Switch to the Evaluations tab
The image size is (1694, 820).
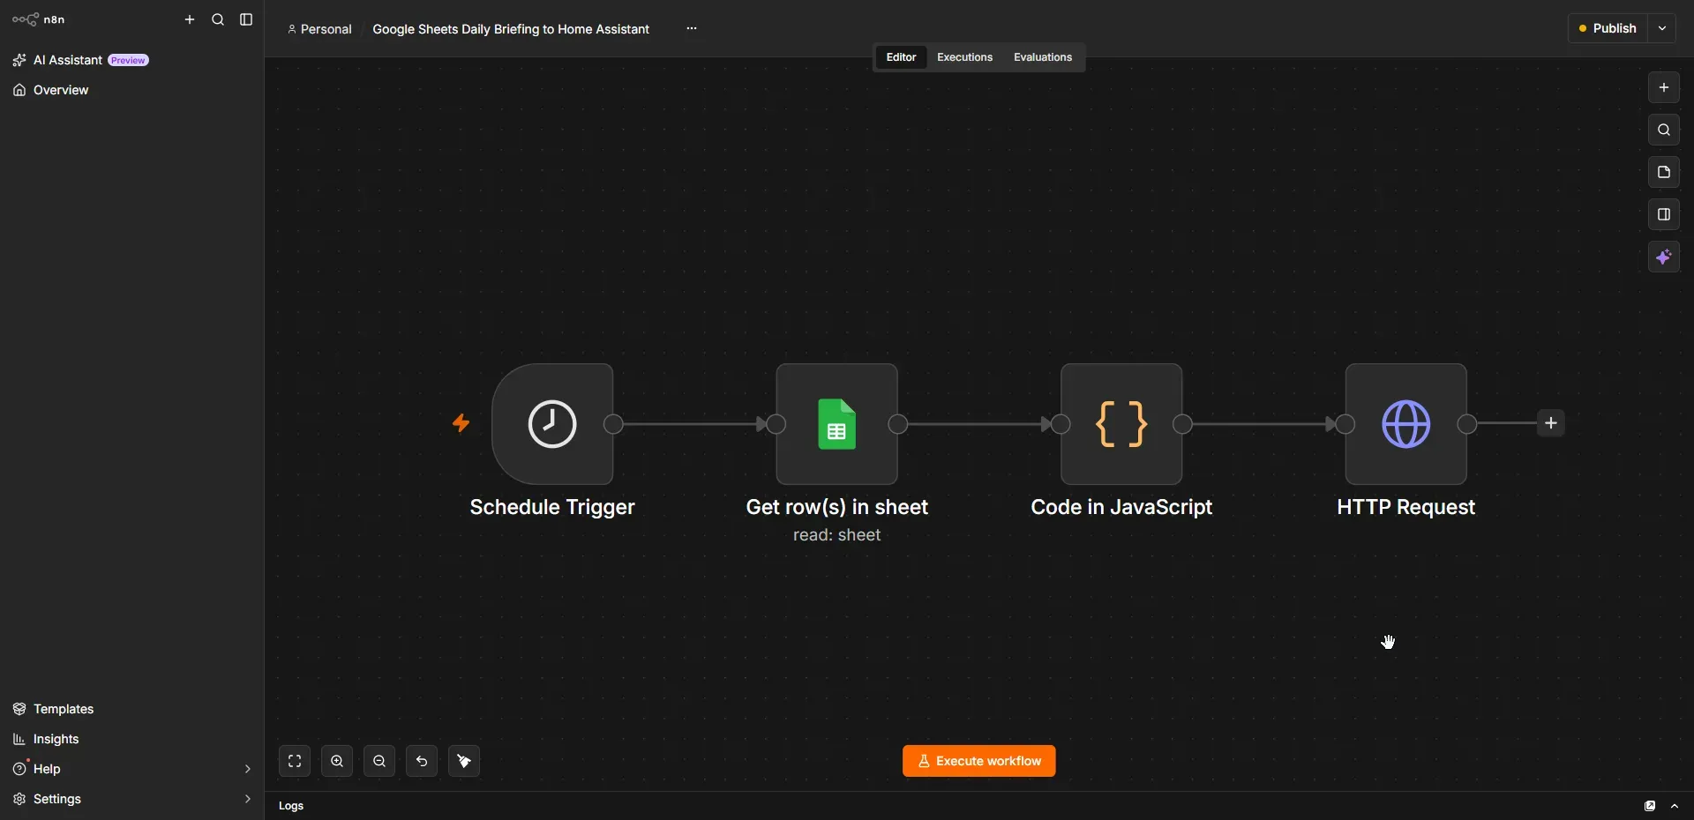(1043, 57)
